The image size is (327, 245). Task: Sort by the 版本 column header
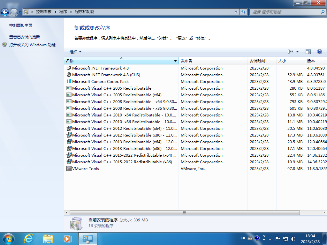(x=316, y=61)
